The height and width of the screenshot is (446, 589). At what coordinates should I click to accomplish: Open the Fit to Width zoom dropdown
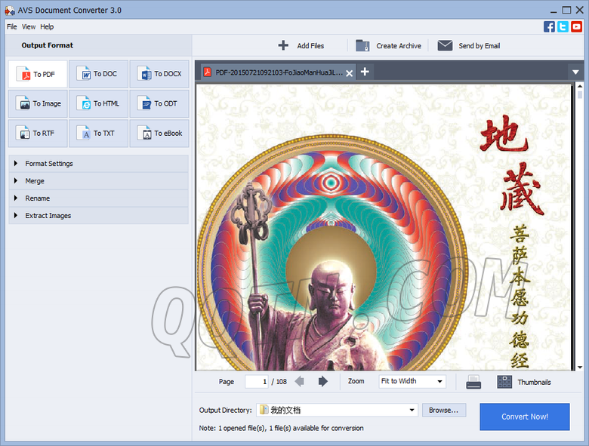coord(412,382)
